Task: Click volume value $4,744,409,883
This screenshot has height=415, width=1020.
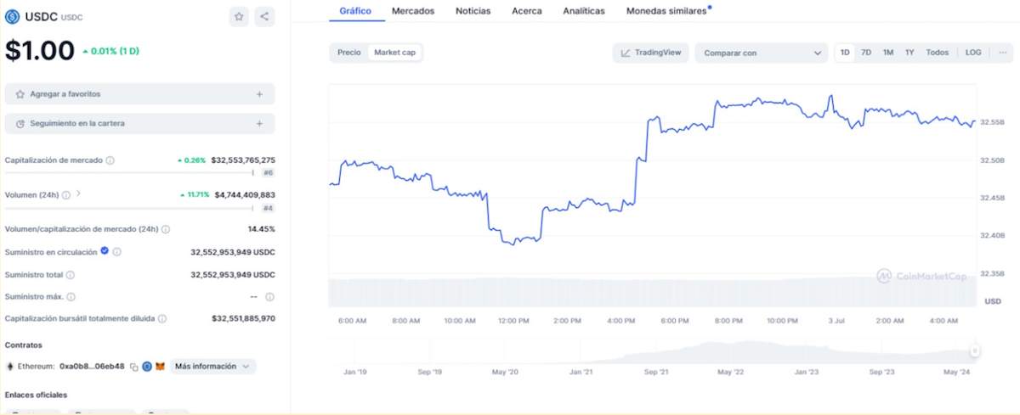Action: pyautogui.click(x=245, y=195)
